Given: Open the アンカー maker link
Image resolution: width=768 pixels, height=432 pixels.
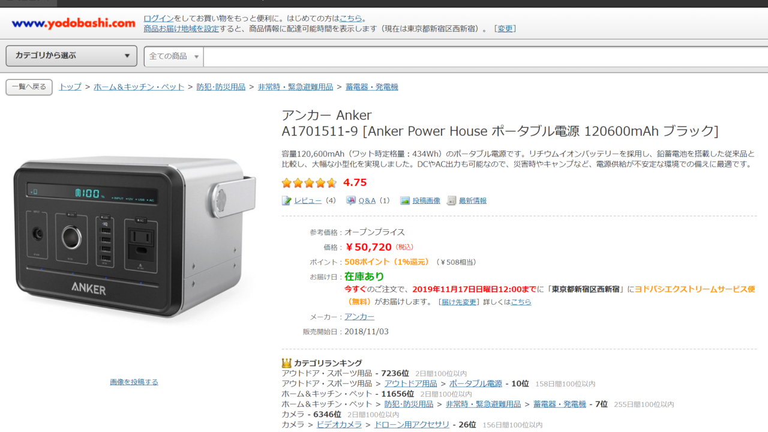Looking at the screenshot, I should tap(359, 317).
